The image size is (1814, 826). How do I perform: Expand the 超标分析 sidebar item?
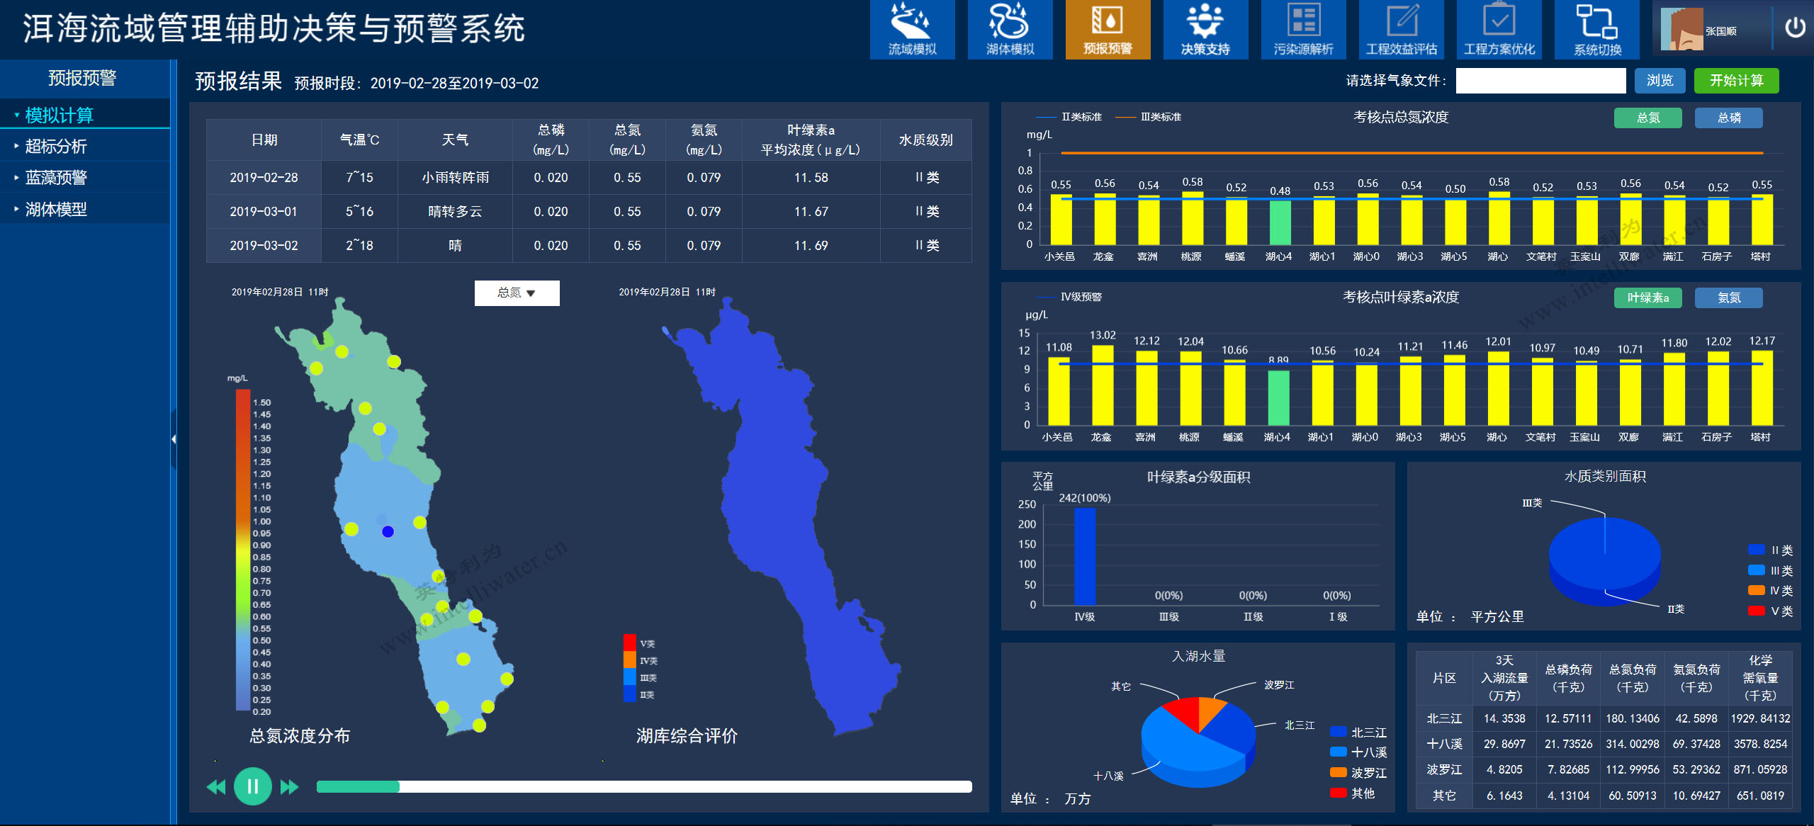click(x=56, y=147)
